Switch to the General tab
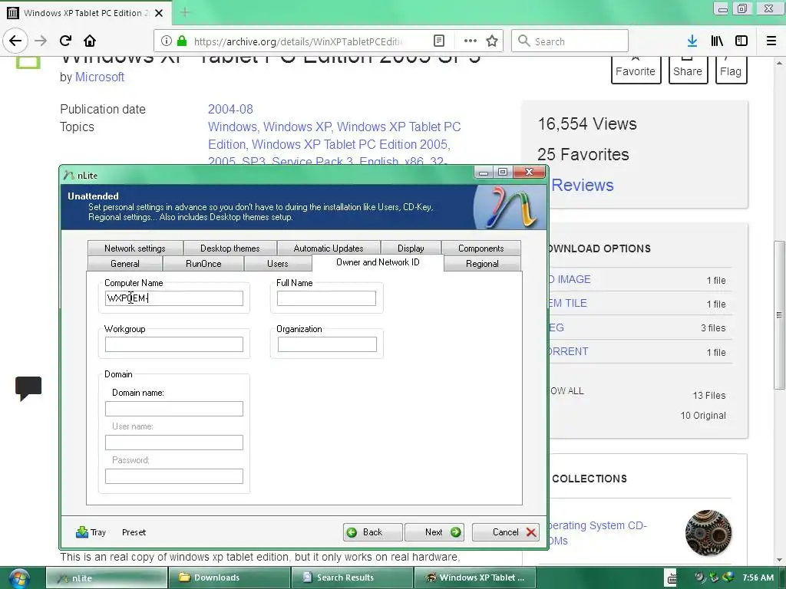786x589 pixels. pyautogui.click(x=125, y=264)
